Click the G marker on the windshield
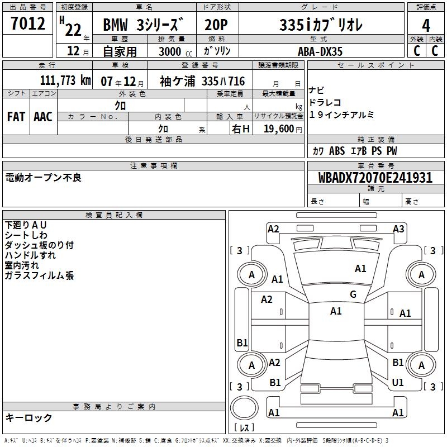This screenshot has width=447, height=447. 353,294
